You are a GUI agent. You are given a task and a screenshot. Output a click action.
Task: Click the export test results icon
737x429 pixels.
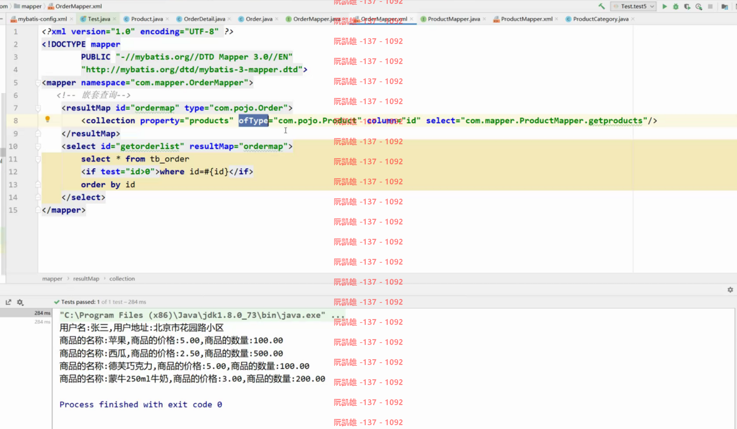pos(8,302)
